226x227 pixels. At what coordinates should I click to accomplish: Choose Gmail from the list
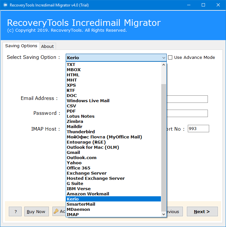(114, 153)
